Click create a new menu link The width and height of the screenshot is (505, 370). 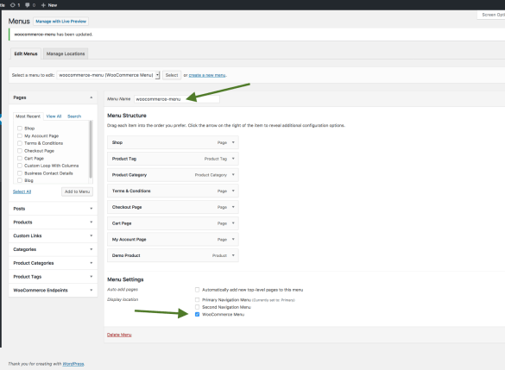[207, 75]
